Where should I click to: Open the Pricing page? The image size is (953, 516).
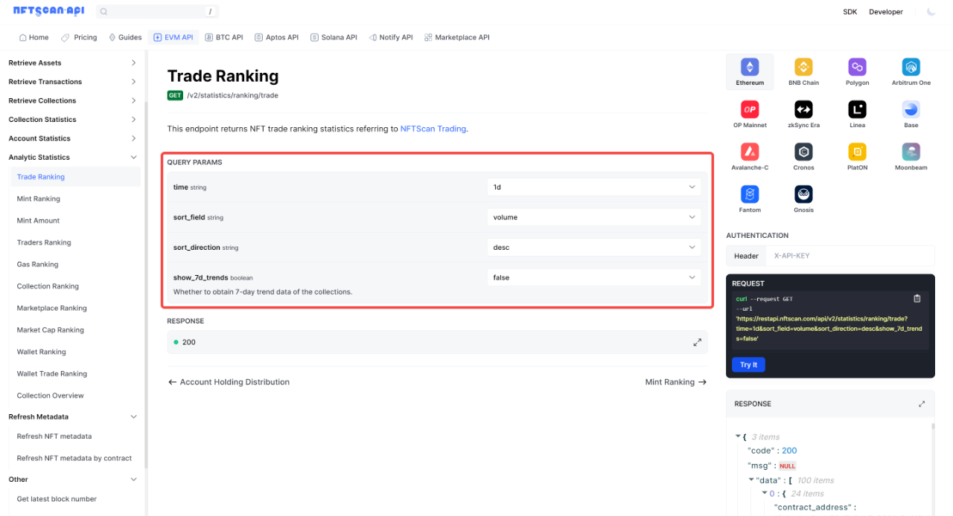click(x=79, y=36)
